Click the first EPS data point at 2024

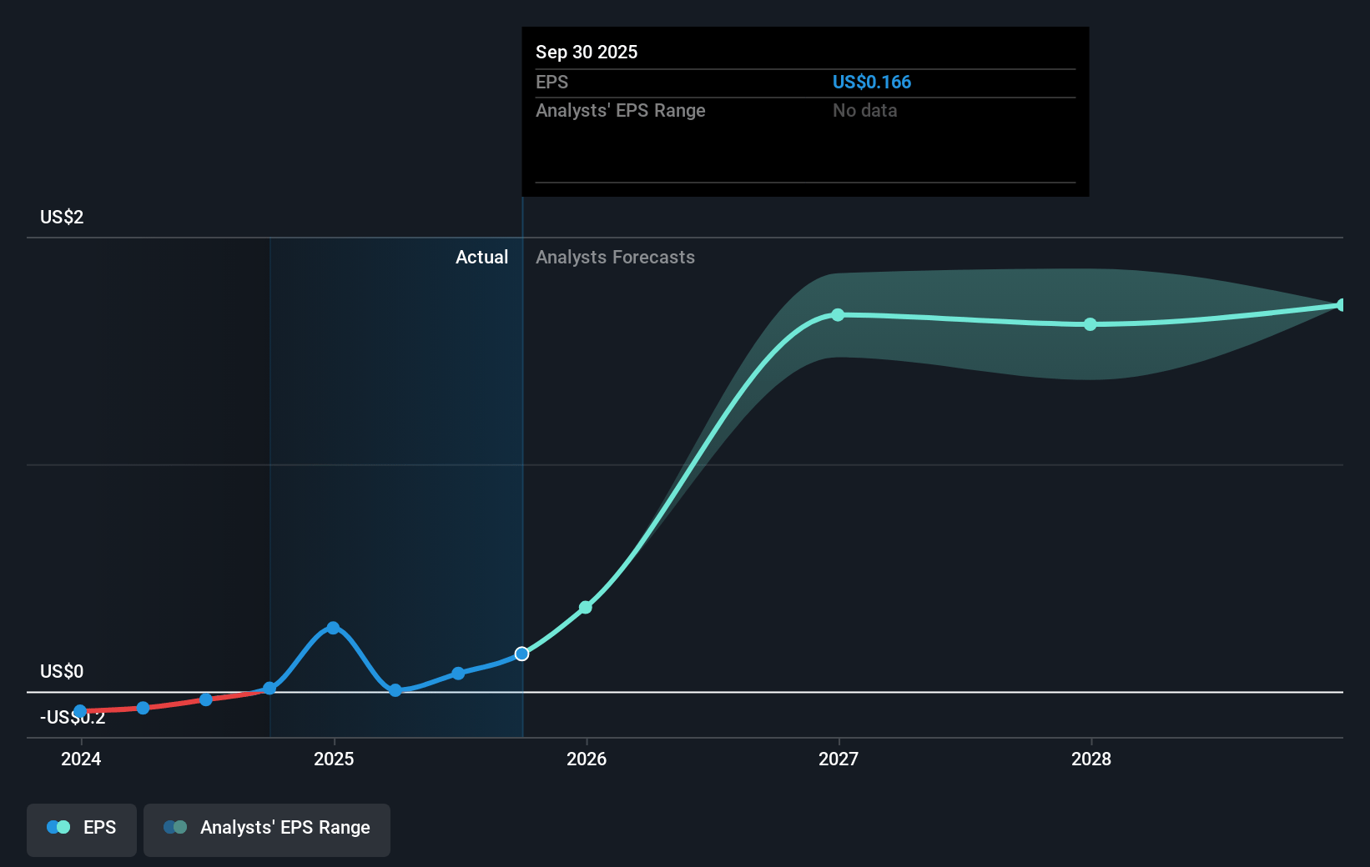[80, 711]
